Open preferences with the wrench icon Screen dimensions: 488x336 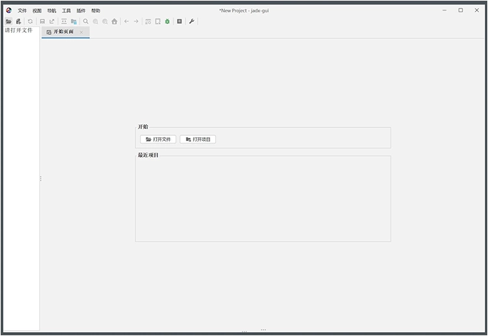coord(192,21)
